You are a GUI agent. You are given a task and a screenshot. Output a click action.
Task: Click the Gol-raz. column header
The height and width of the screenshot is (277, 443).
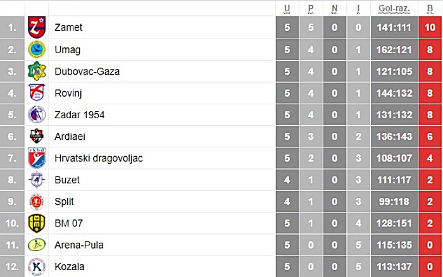pos(394,8)
